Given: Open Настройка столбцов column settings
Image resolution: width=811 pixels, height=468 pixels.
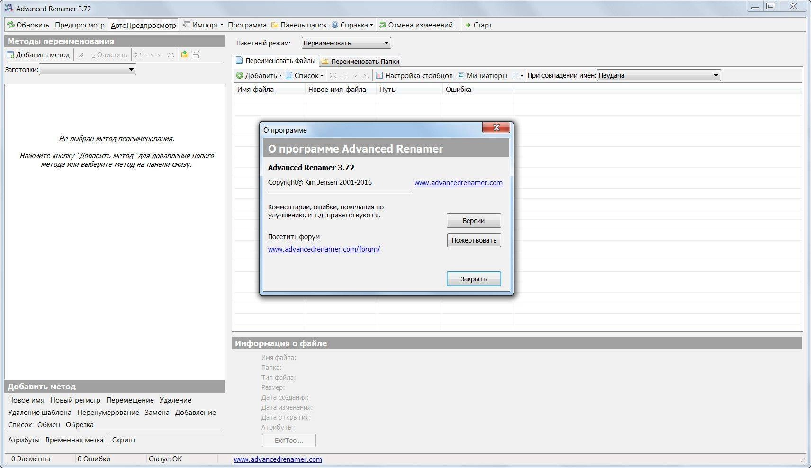Looking at the screenshot, I should 415,75.
